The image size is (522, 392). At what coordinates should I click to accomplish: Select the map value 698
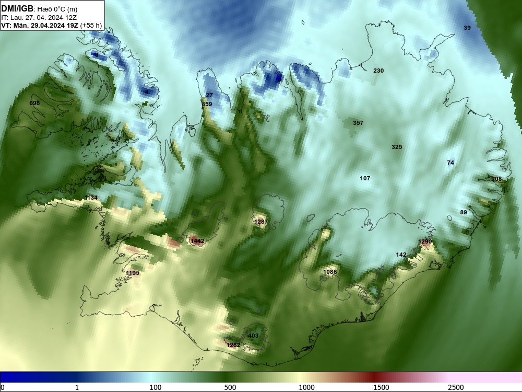(34, 103)
